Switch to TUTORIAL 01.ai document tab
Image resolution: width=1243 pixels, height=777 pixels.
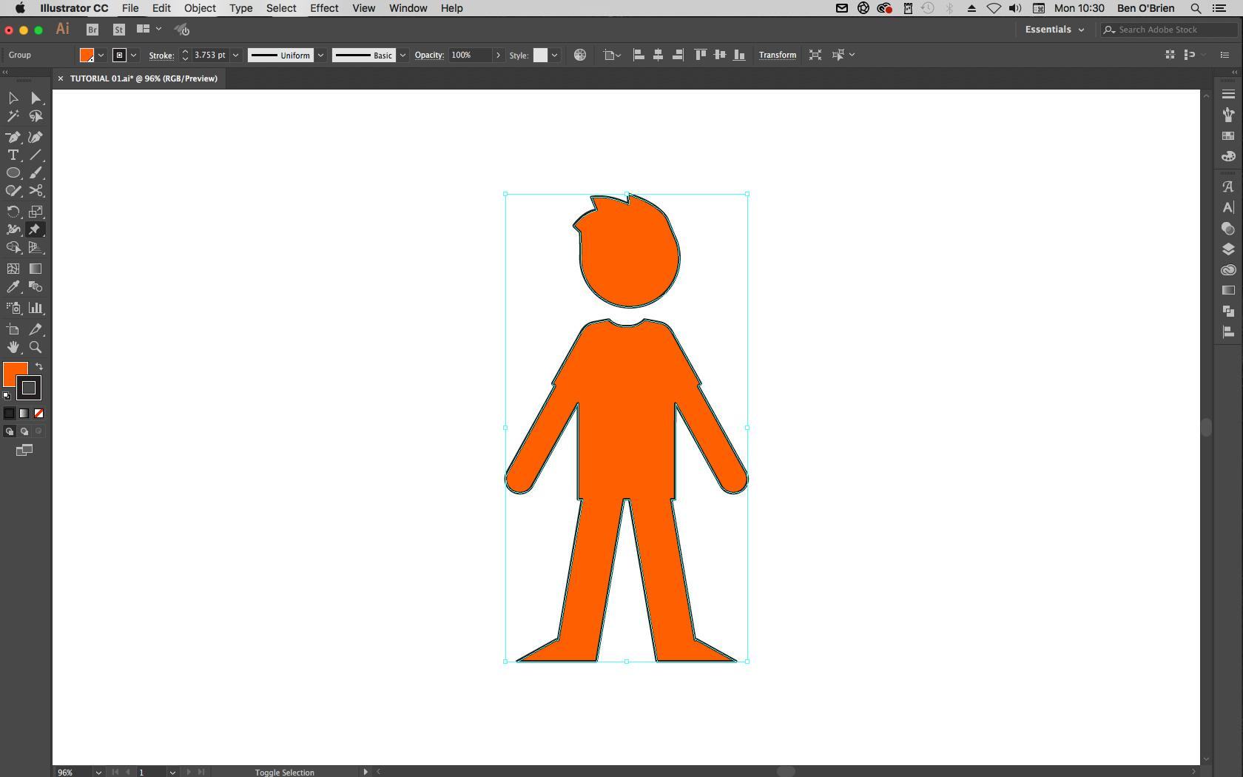[x=144, y=78]
